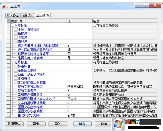Select the 高级选项 tab
The image size is (163, 131).
tap(43, 16)
